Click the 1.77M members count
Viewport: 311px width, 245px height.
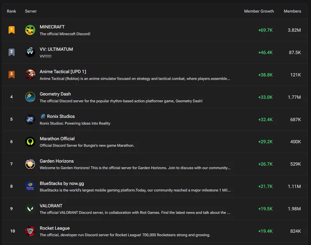[x=295, y=97]
